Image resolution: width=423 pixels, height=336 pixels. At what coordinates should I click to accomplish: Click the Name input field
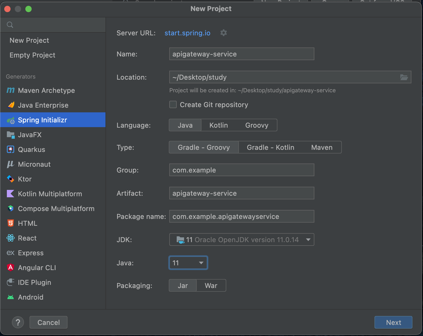pyautogui.click(x=242, y=54)
